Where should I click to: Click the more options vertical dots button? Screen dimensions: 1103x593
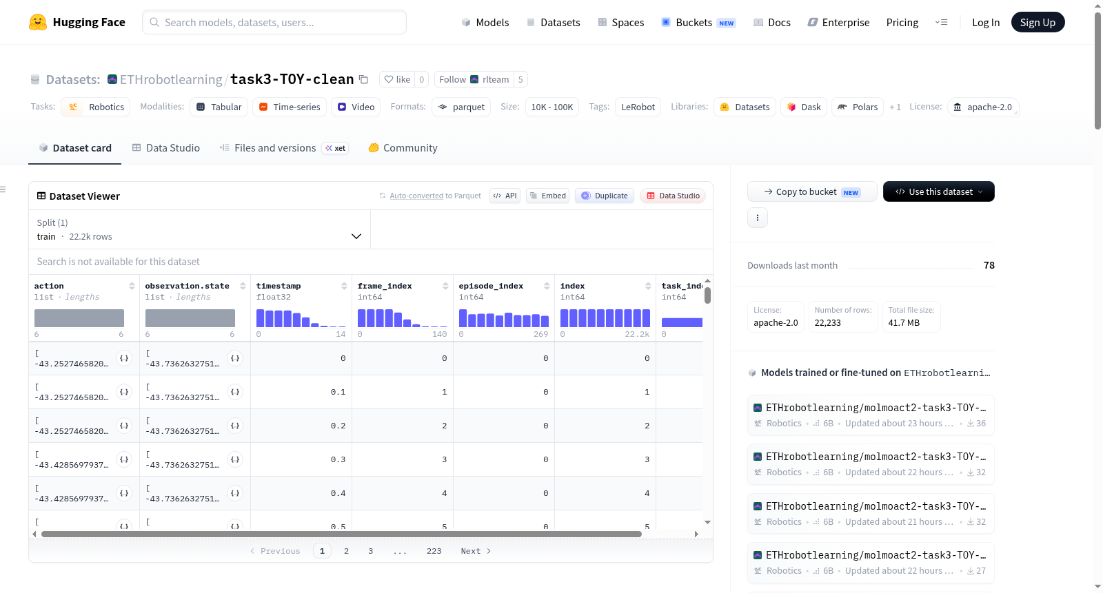(x=758, y=218)
